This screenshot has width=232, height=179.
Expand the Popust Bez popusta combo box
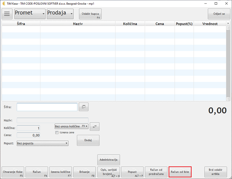(42, 143)
